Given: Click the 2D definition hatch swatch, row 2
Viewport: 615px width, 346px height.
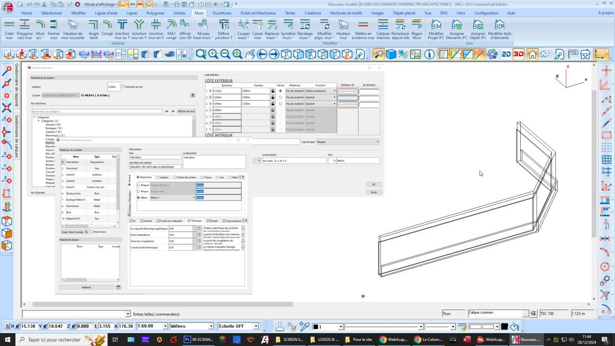Looking at the screenshot, I should tap(347, 97).
